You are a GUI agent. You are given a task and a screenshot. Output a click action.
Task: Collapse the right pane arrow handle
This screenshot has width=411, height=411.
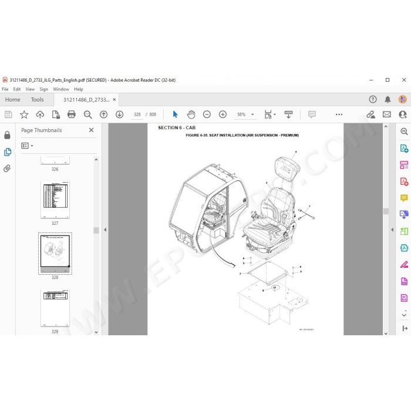392,230
